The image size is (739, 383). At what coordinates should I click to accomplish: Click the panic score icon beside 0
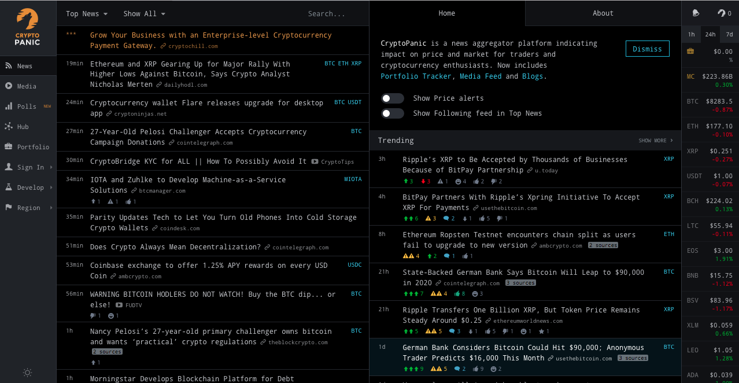721,13
